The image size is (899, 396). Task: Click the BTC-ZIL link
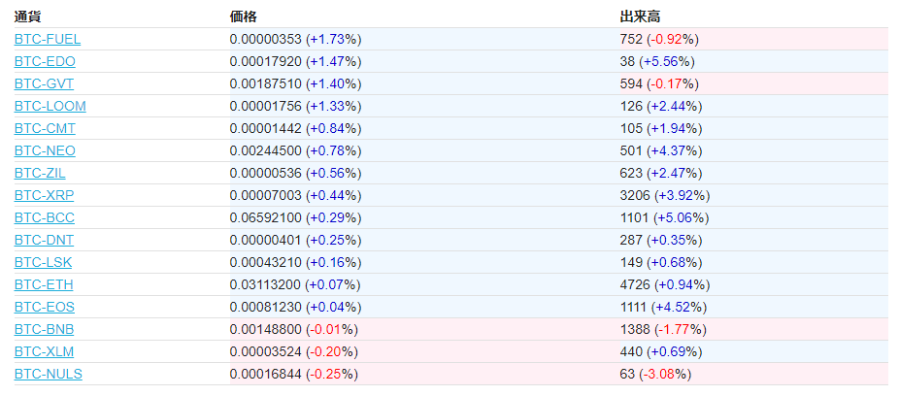point(40,173)
